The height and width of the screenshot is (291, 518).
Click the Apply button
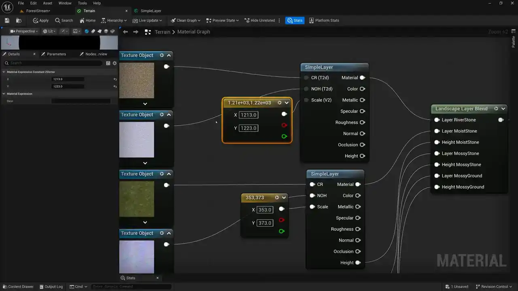(x=40, y=21)
